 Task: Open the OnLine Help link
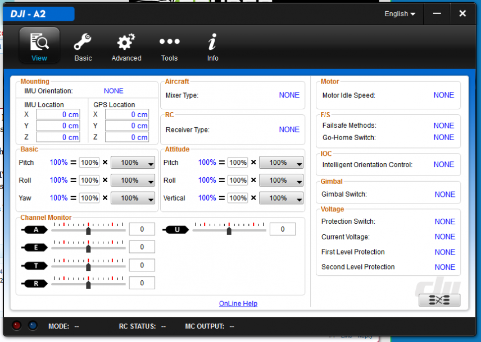pyautogui.click(x=238, y=303)
